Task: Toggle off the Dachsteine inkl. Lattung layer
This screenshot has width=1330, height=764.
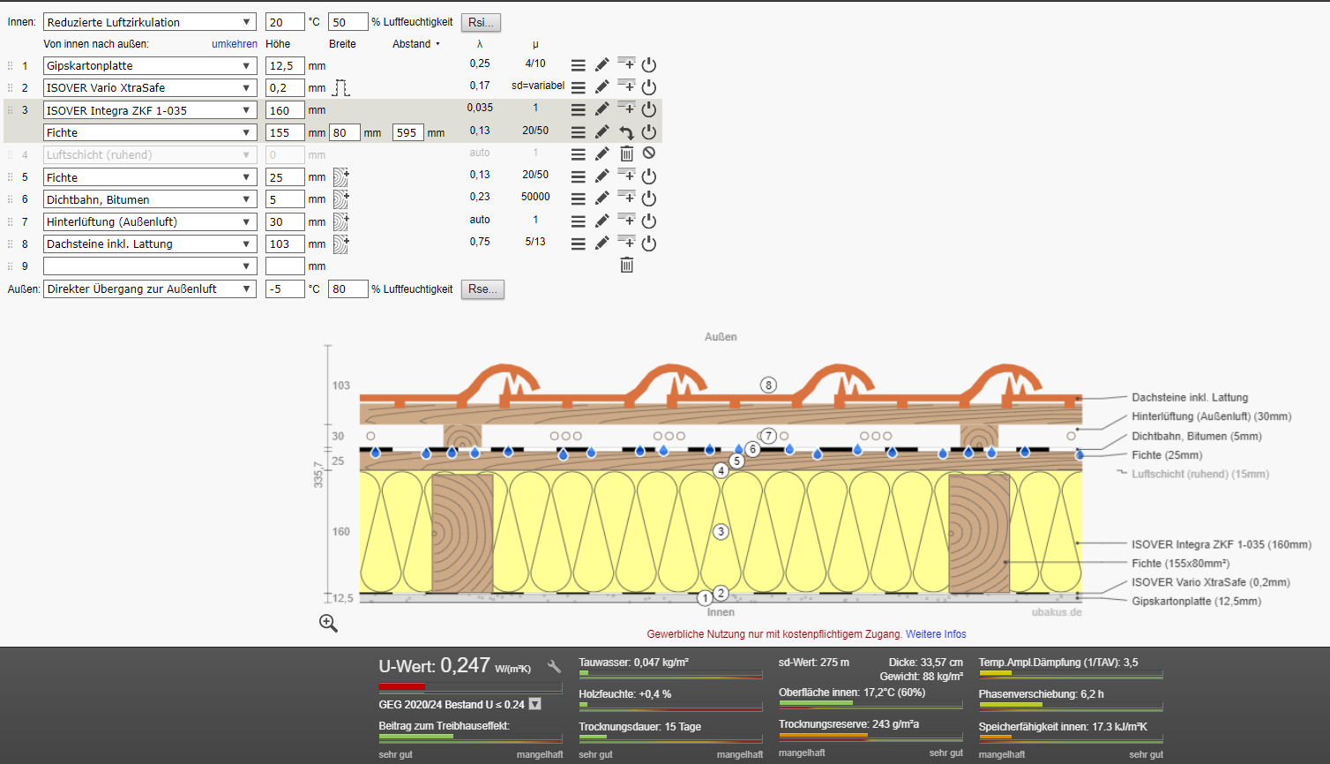Action: click(x=649, y=243)
